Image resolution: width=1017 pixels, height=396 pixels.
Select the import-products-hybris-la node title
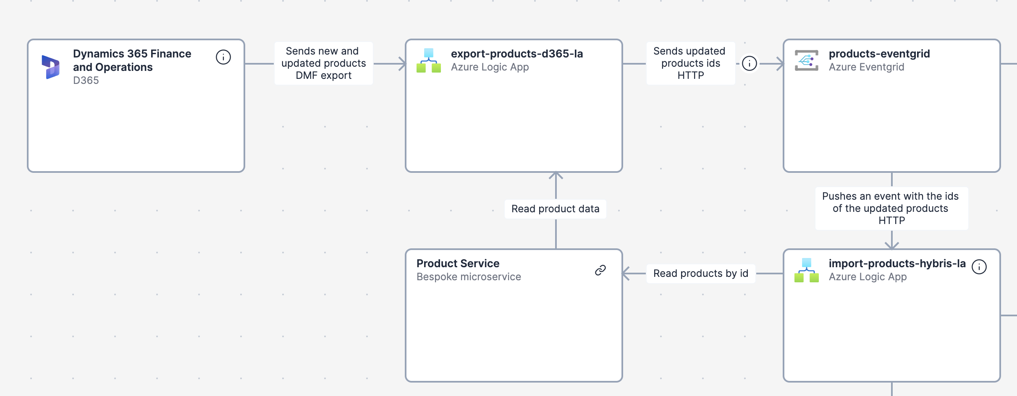coord(897,263)
